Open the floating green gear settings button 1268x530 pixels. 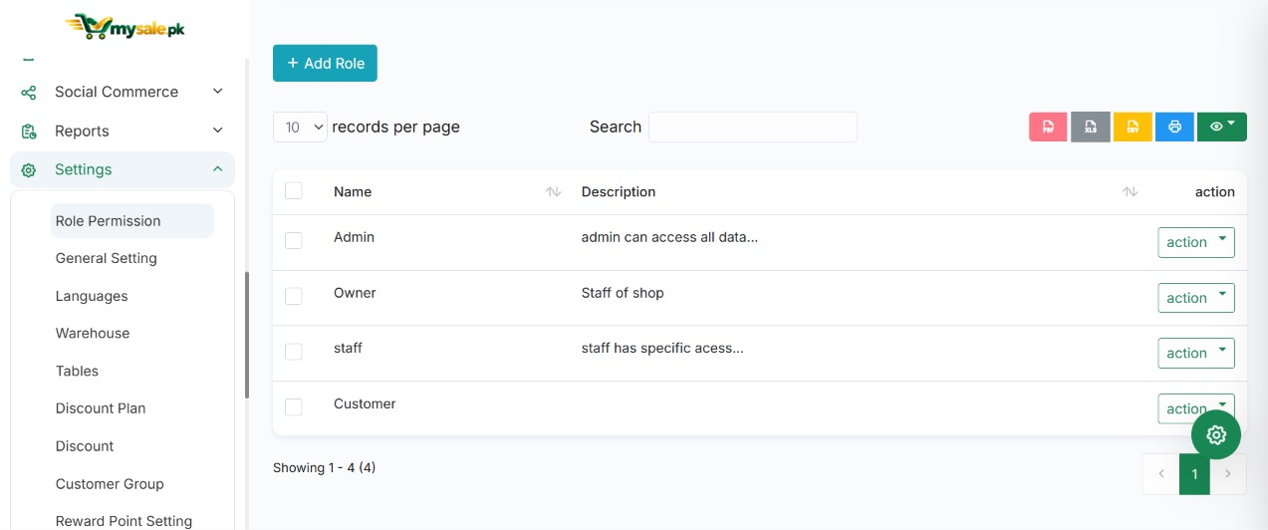pyautogui.click(x=1216, y=434)
